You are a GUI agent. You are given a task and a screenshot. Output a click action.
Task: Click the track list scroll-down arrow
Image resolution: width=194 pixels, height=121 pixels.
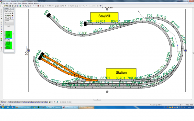13,48
